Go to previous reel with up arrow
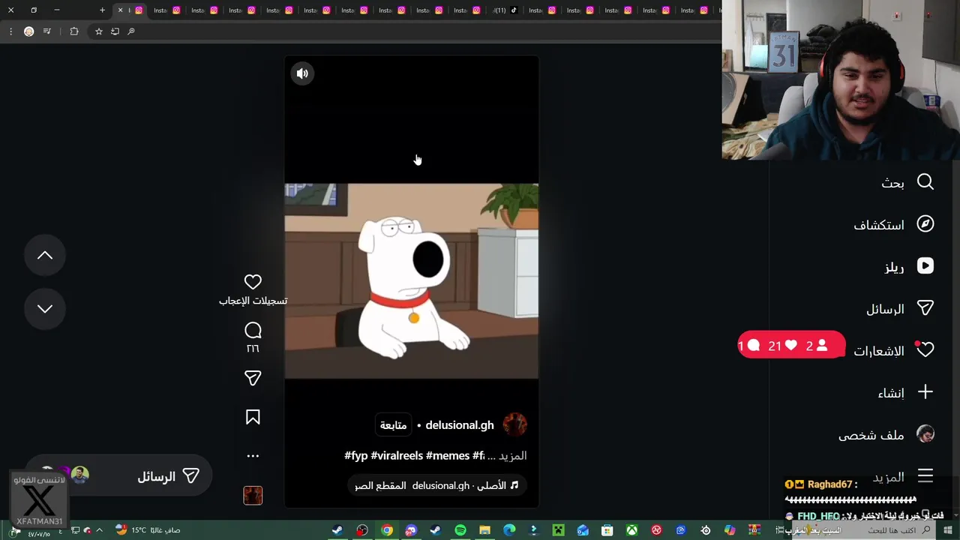The width and height of the screenshot is (960, 540). coord(45,256)
